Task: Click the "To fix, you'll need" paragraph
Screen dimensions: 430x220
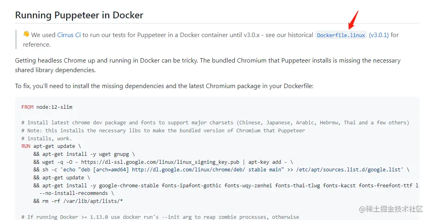Action: 164,86
